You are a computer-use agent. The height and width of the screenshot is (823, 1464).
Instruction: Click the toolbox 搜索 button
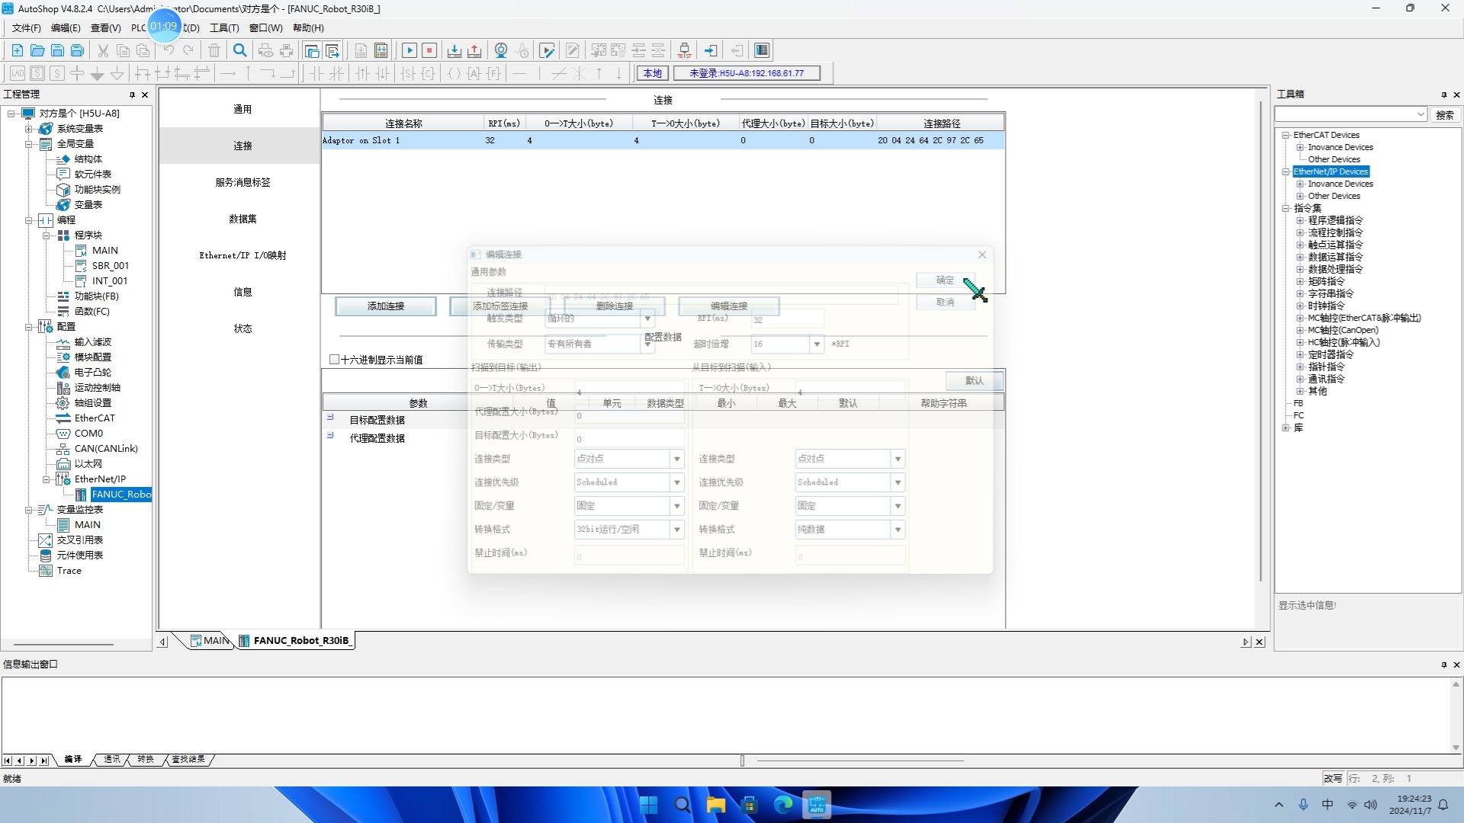pos(1444,114)
